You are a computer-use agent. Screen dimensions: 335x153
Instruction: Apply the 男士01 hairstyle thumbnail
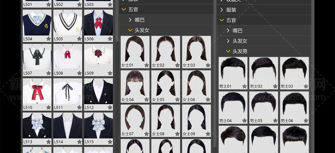[x=233, y=70]
